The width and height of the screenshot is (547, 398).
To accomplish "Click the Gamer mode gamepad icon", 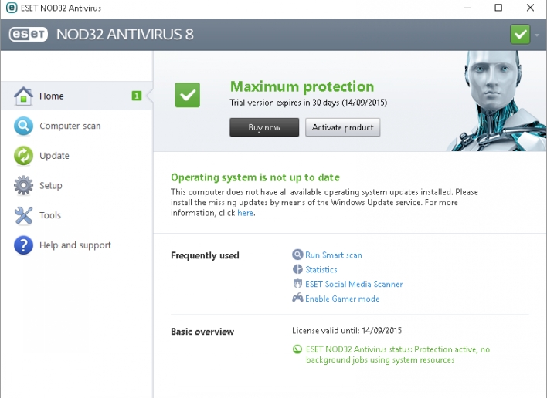I will click(297, 298).
